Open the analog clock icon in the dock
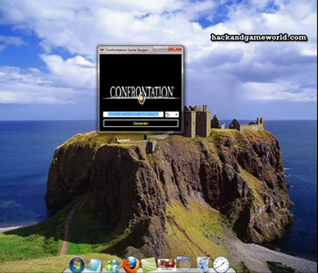The height and width of the screenshot is (273, 318). [221, 265]
